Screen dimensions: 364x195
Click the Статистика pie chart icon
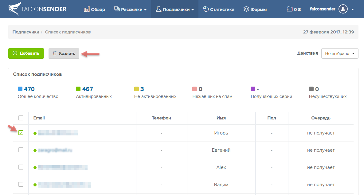pos(206,9)
